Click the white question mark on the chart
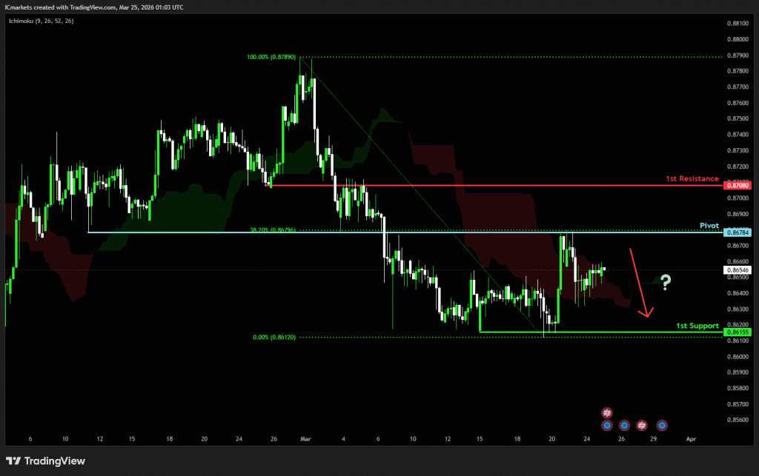This screenshot has width=759, height=476. click(666, 281)
